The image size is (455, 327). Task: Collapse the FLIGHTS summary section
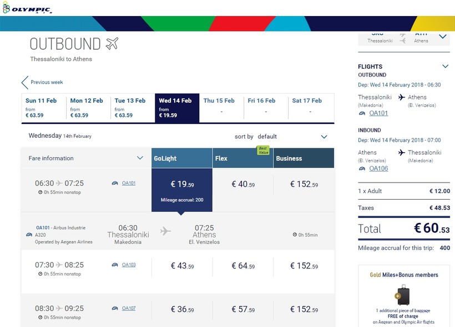click(x=445, y=66)
